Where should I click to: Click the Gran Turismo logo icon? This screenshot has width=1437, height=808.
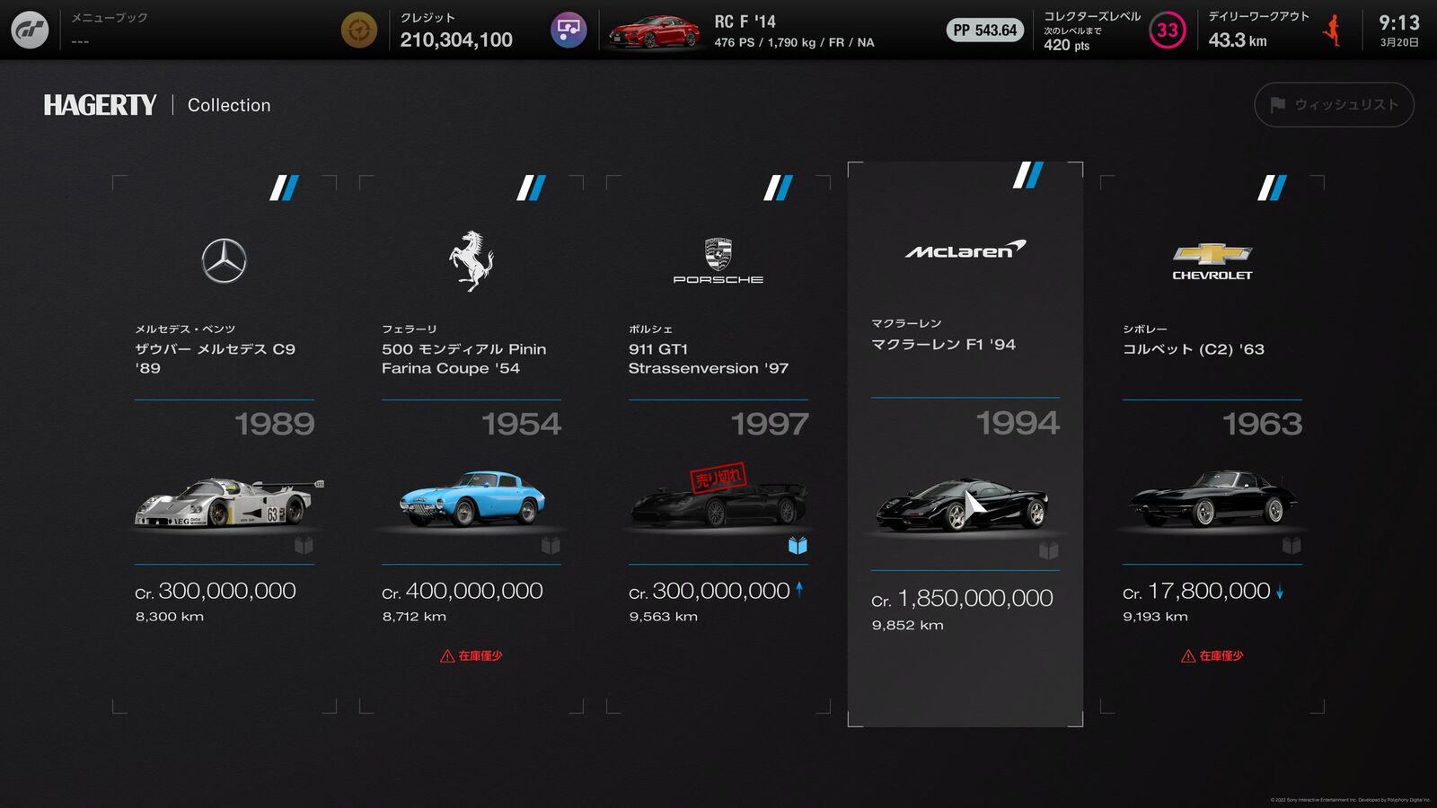click(x=30, y=30)
